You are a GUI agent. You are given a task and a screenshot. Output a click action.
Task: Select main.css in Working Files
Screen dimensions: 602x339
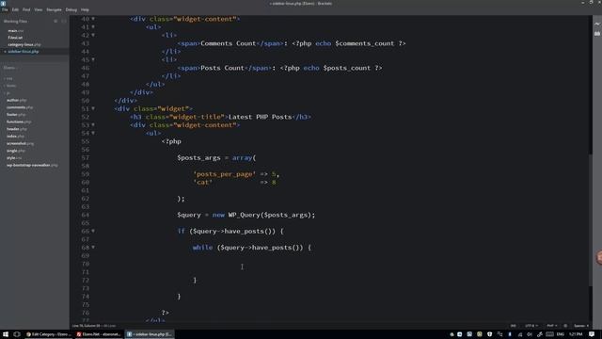(16, 31)
